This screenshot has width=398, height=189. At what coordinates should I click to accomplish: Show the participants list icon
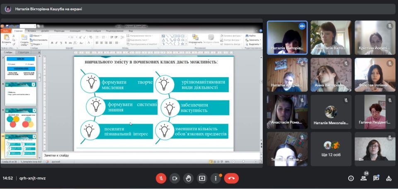pos(364,178)
